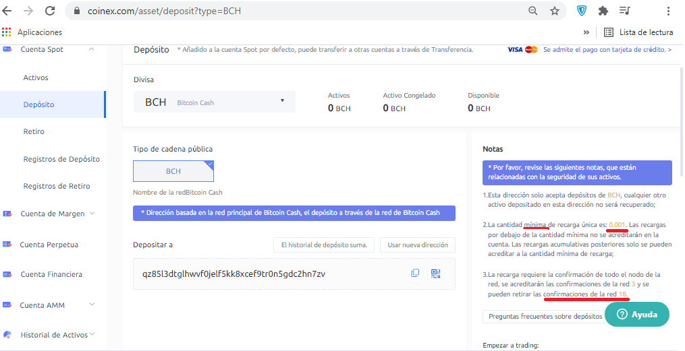
Task: Show the deposit address QR code icon
Action: pyautogui.click(x=435, y=274)
